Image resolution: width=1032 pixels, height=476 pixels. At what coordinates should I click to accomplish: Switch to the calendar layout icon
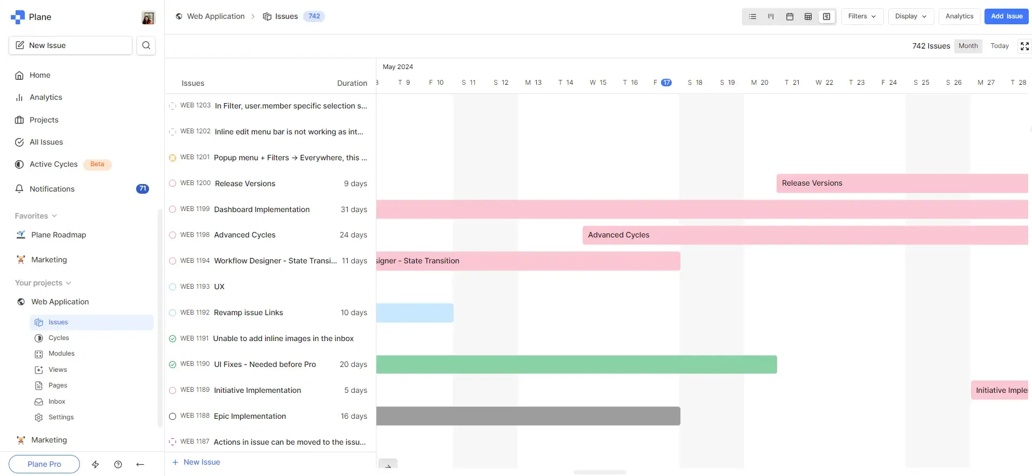[x=790, y=17]
